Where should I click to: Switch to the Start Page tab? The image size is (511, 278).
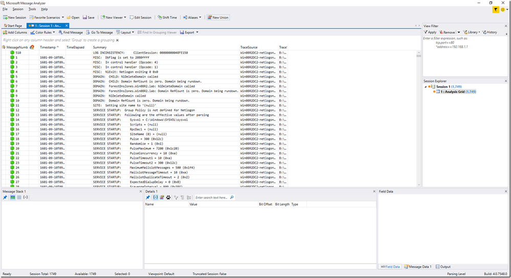click(x=13, y=26)
